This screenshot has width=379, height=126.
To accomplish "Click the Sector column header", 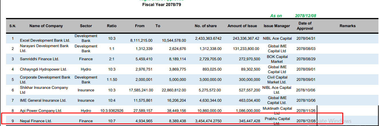I will [x=86, y=26].
